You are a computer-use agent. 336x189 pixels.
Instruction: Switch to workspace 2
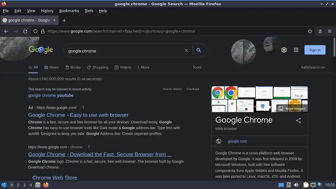point(18,185)
